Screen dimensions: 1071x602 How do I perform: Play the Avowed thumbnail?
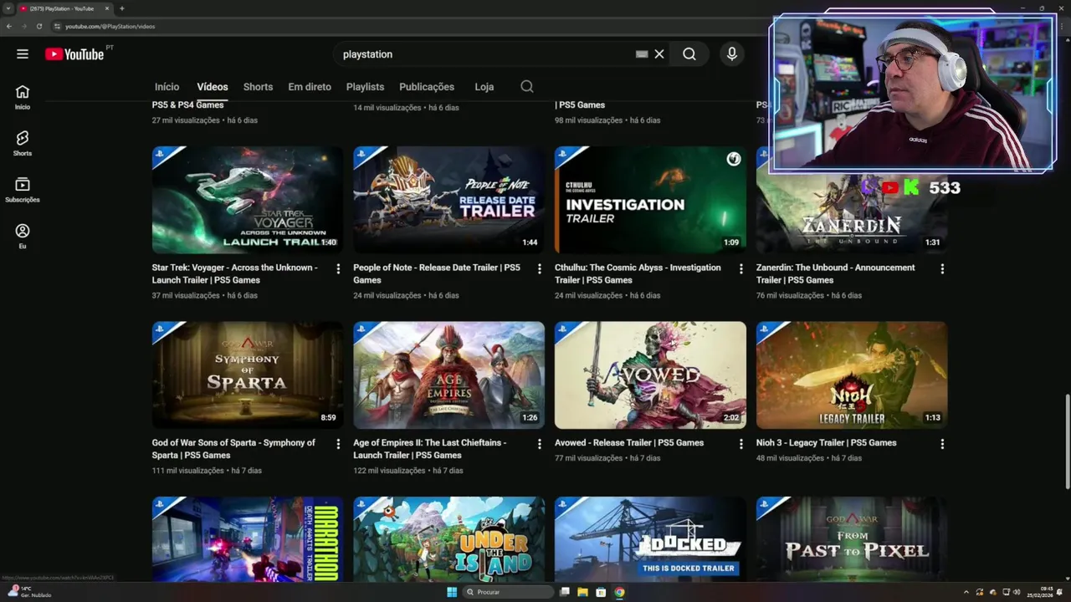[x=650, y=375]
